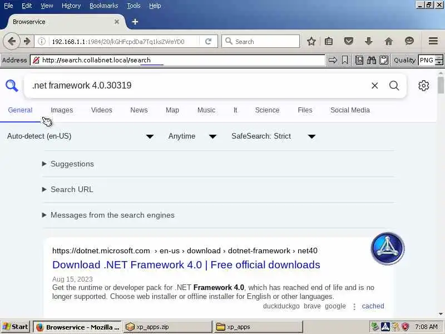Image resolution: width=445 pixels, height=334 pixels.
Task: Open the File menu
Action: 8,6
